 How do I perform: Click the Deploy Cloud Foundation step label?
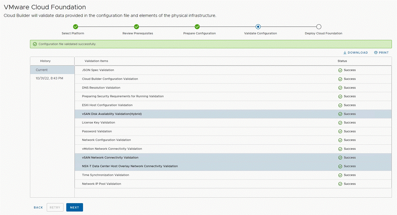(x=323, y=33)
